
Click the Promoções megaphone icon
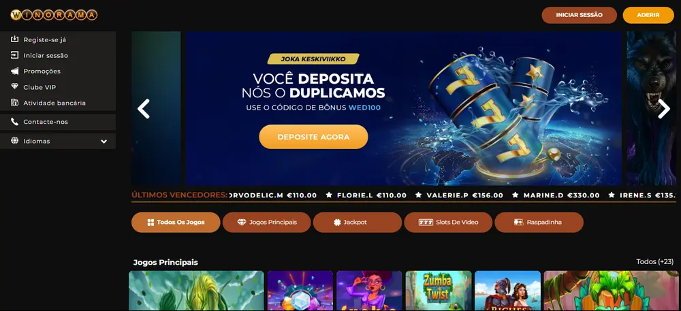[x=15, y=71]
